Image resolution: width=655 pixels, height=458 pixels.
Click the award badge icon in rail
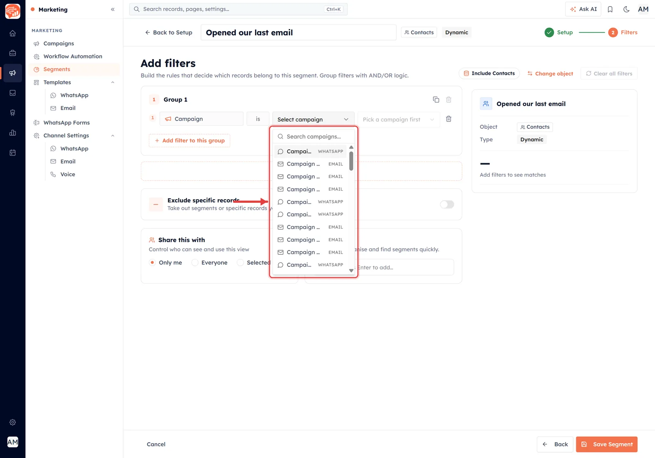click(13, 113)
